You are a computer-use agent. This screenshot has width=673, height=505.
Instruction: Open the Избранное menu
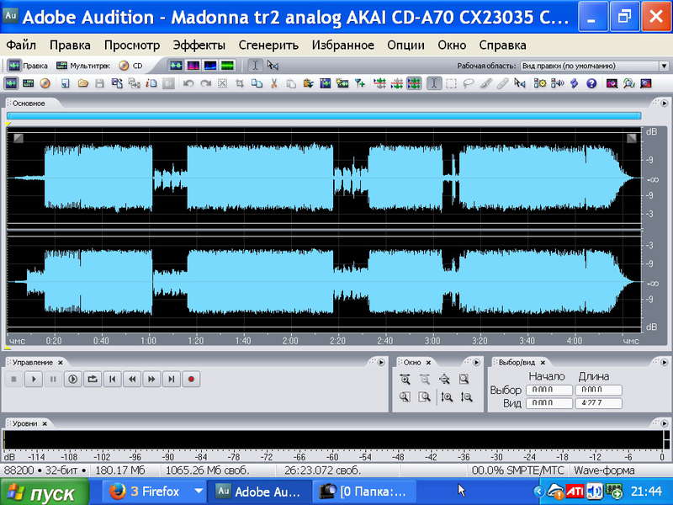tap(342, 45)
